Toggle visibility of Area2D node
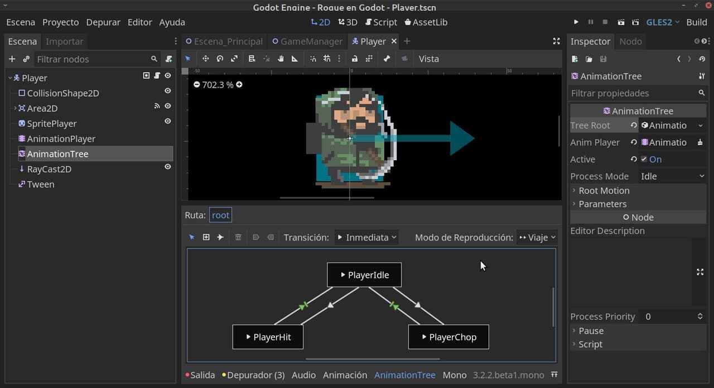This screenshot has width=714, height=388. tap(167, 106)
